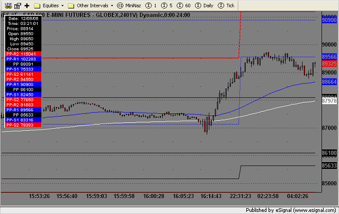Click the 85633 pivot price label

tap(329, 166)
